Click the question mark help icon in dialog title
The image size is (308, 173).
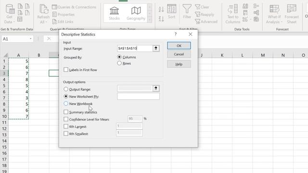[175, 34]
